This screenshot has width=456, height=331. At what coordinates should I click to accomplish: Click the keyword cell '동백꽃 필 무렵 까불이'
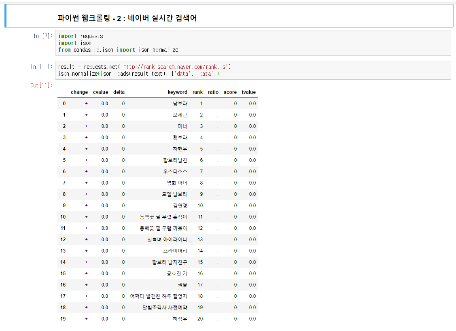click(163, 228)
